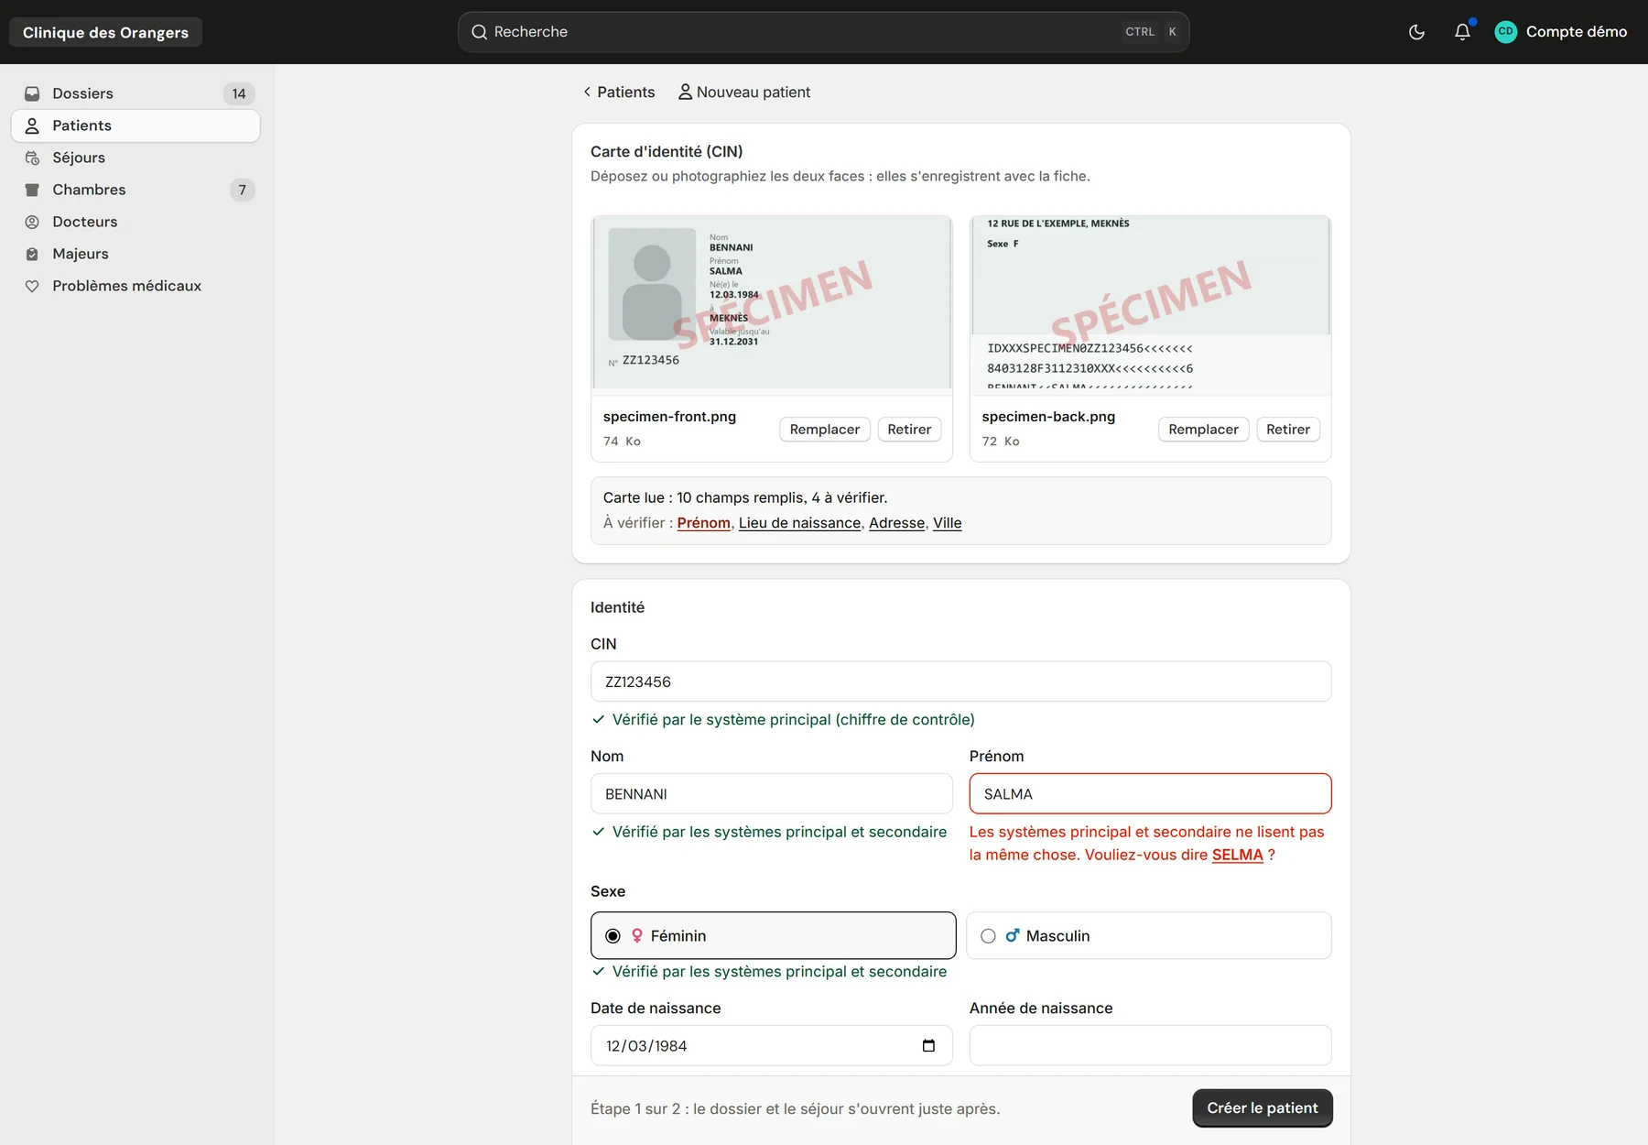Open the front ID card thumbnail
Viewport: 1648px width, 1145px height.
coord(771,305)
